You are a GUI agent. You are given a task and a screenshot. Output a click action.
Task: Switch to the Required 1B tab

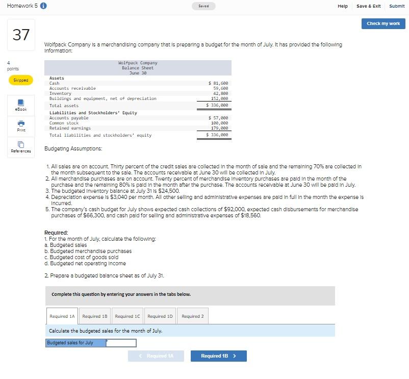[x=95, y=316]
